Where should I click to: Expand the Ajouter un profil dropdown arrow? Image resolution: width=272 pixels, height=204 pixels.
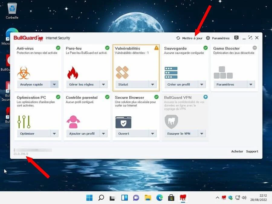click(x=104, y=134)
